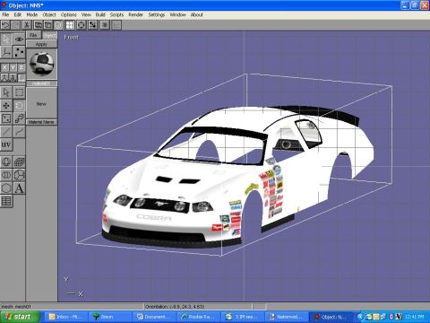Select the Text A tool

point(19,188)
